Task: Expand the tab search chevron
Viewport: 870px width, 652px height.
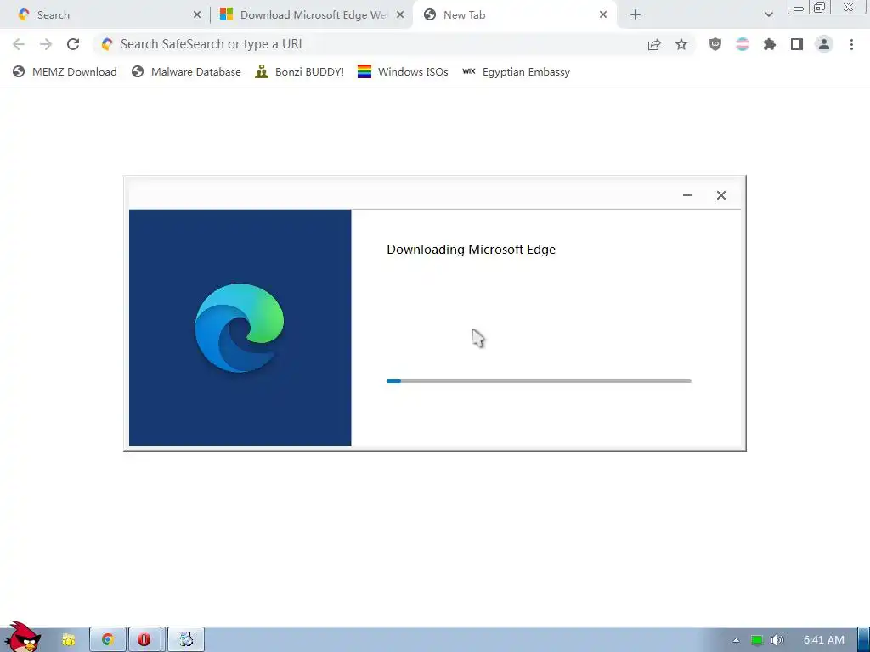Action: [768, 15]
